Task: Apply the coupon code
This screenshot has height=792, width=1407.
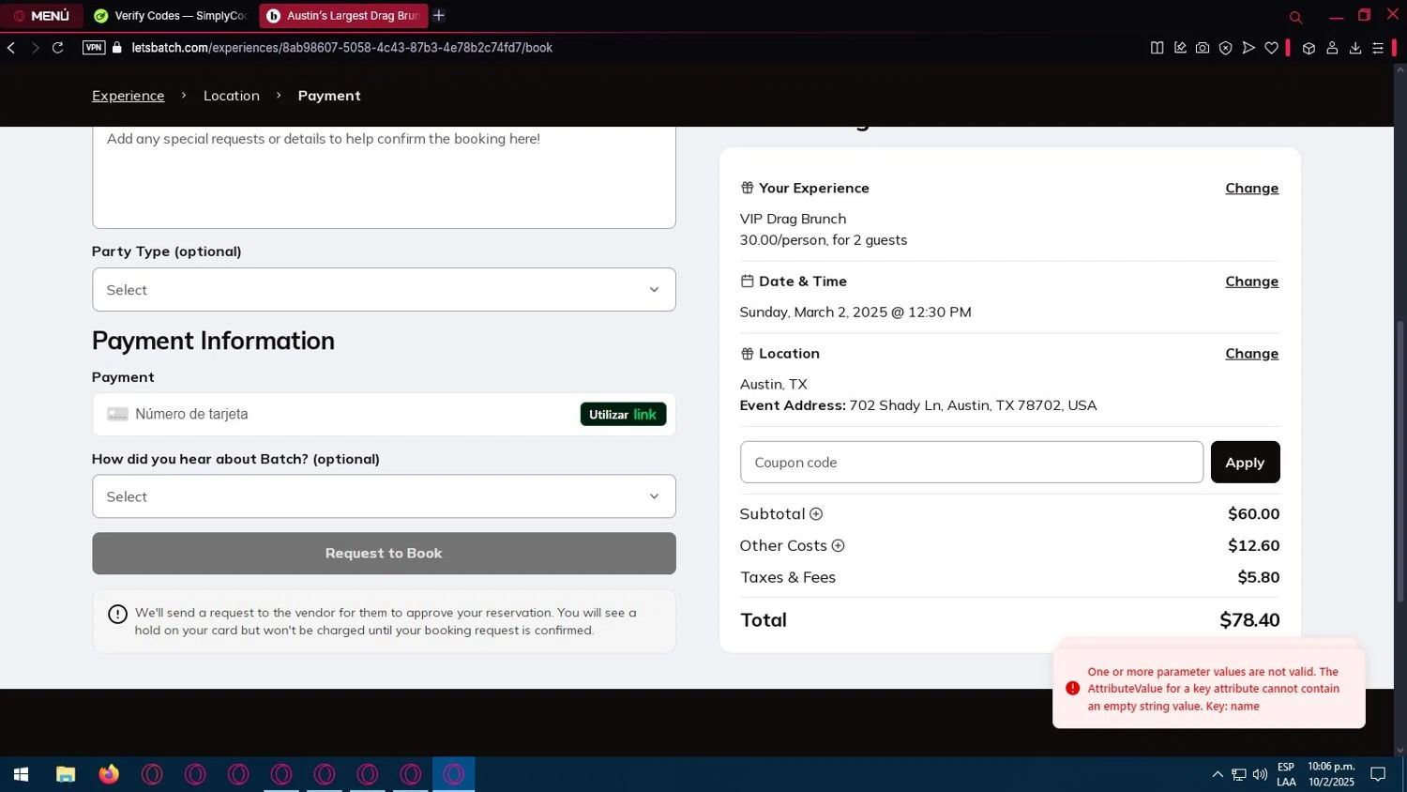Action: coord(1245,463)
